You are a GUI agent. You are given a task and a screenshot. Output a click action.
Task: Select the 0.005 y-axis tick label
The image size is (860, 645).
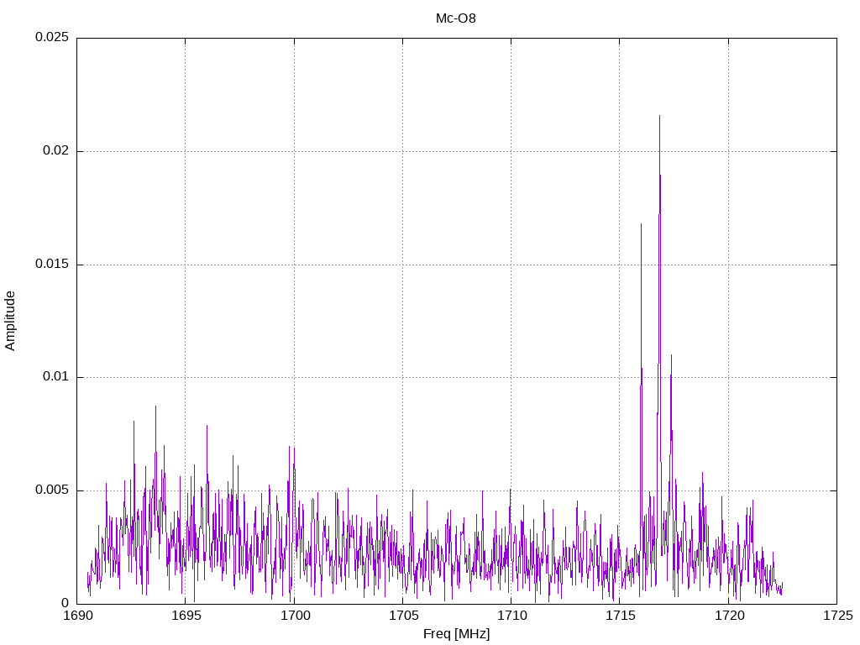pyautogui.click(x=51, y=490)
